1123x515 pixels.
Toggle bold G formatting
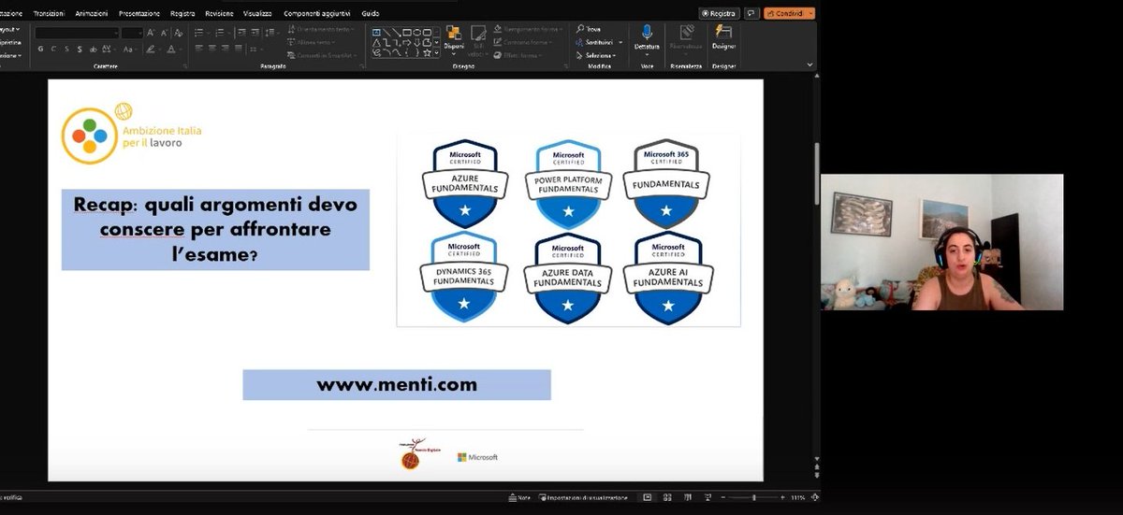pos(40,49)
